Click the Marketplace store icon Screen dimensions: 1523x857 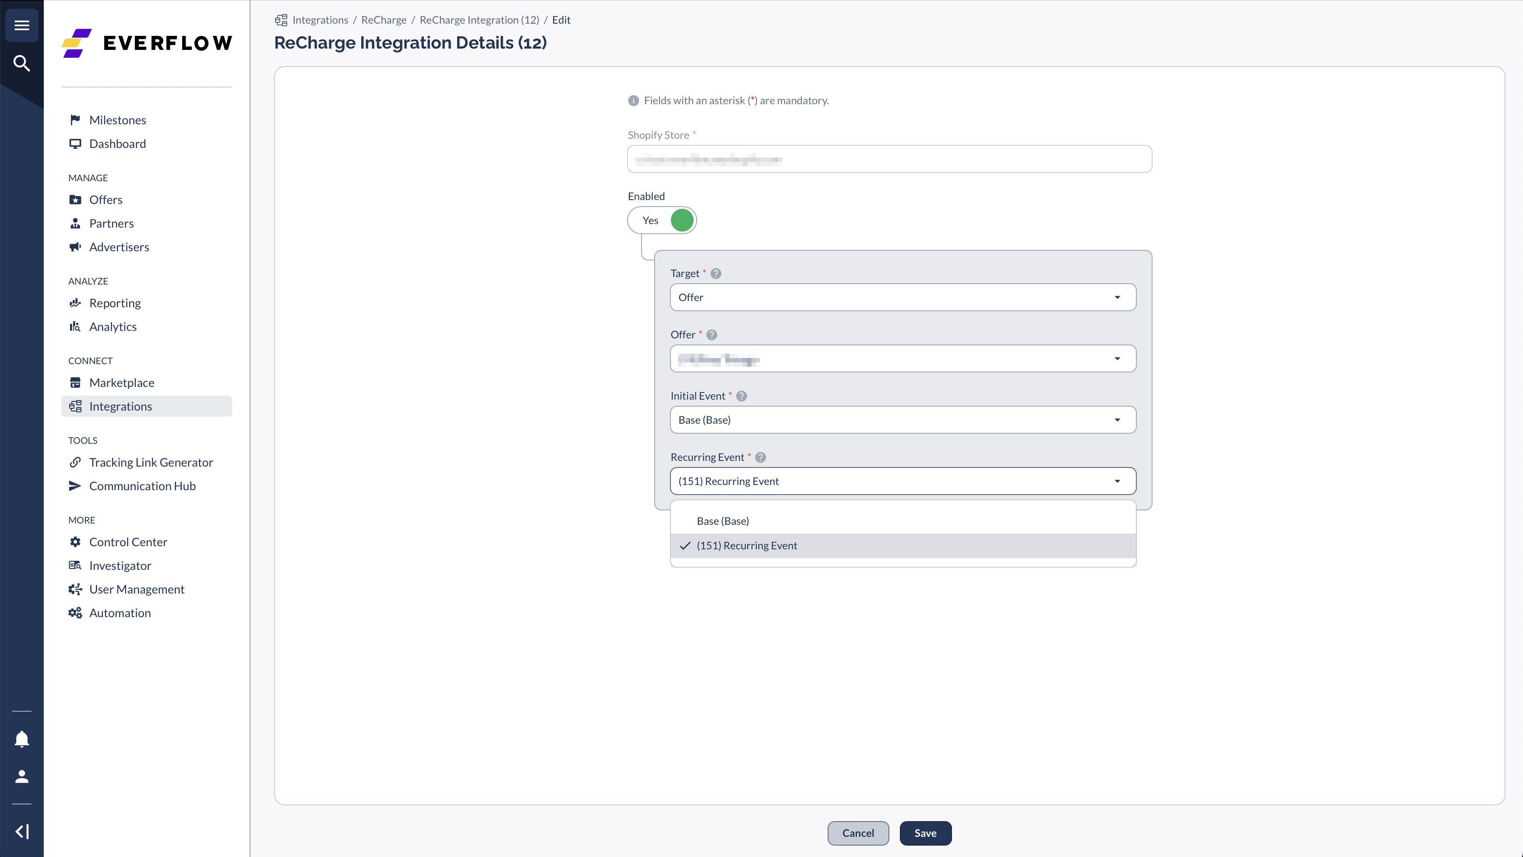(x=75, y=383)
